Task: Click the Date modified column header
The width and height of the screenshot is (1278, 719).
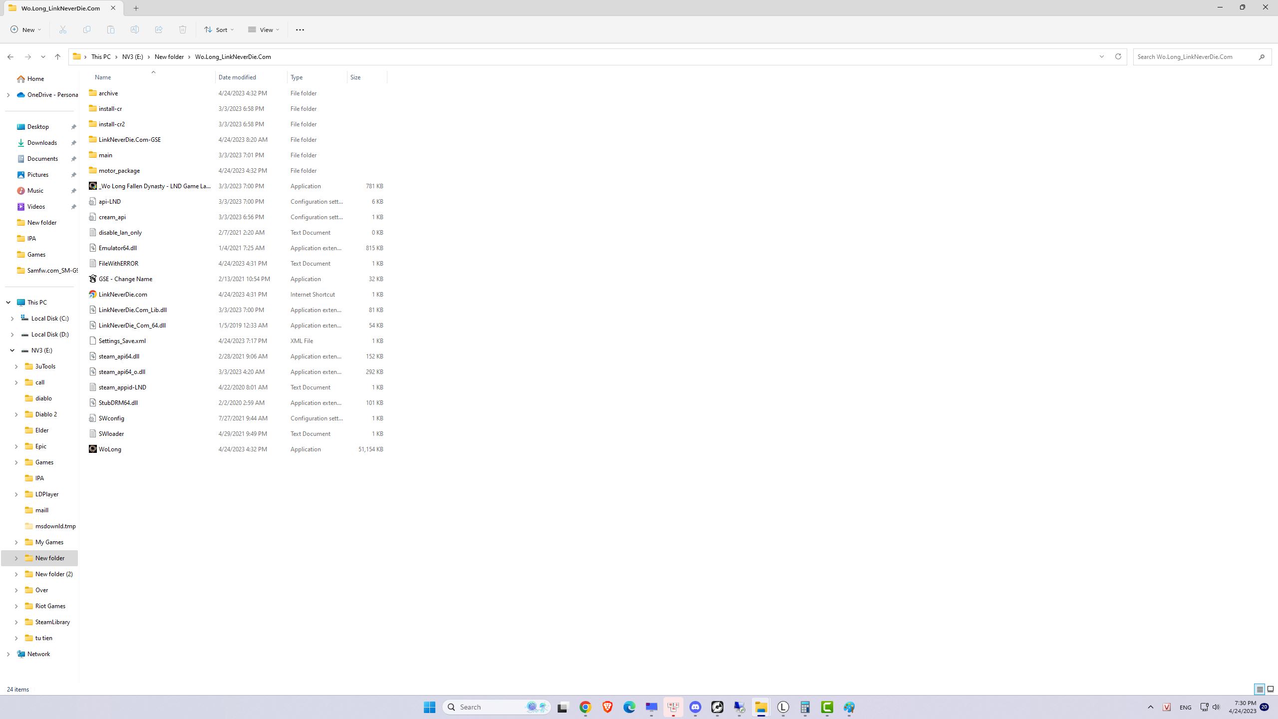Action: 237,77
